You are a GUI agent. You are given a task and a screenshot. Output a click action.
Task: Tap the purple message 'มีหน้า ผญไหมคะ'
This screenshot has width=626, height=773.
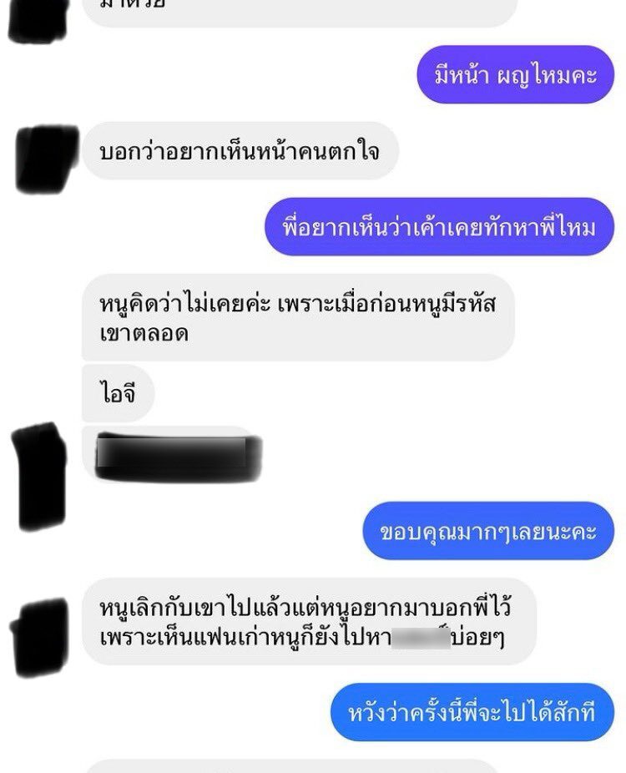pos(516,74)
